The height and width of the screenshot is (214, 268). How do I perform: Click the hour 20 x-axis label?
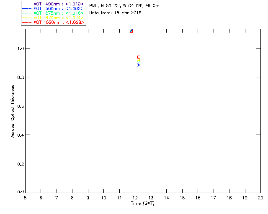pyautogui.click(x=260, y=198)
